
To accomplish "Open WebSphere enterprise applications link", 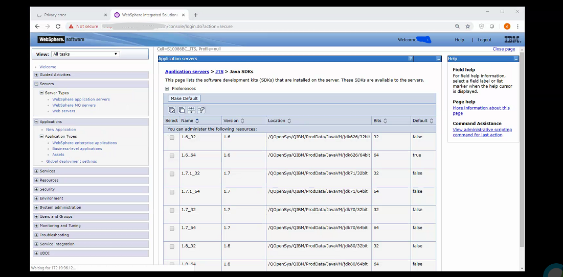I will coord(84,143).
